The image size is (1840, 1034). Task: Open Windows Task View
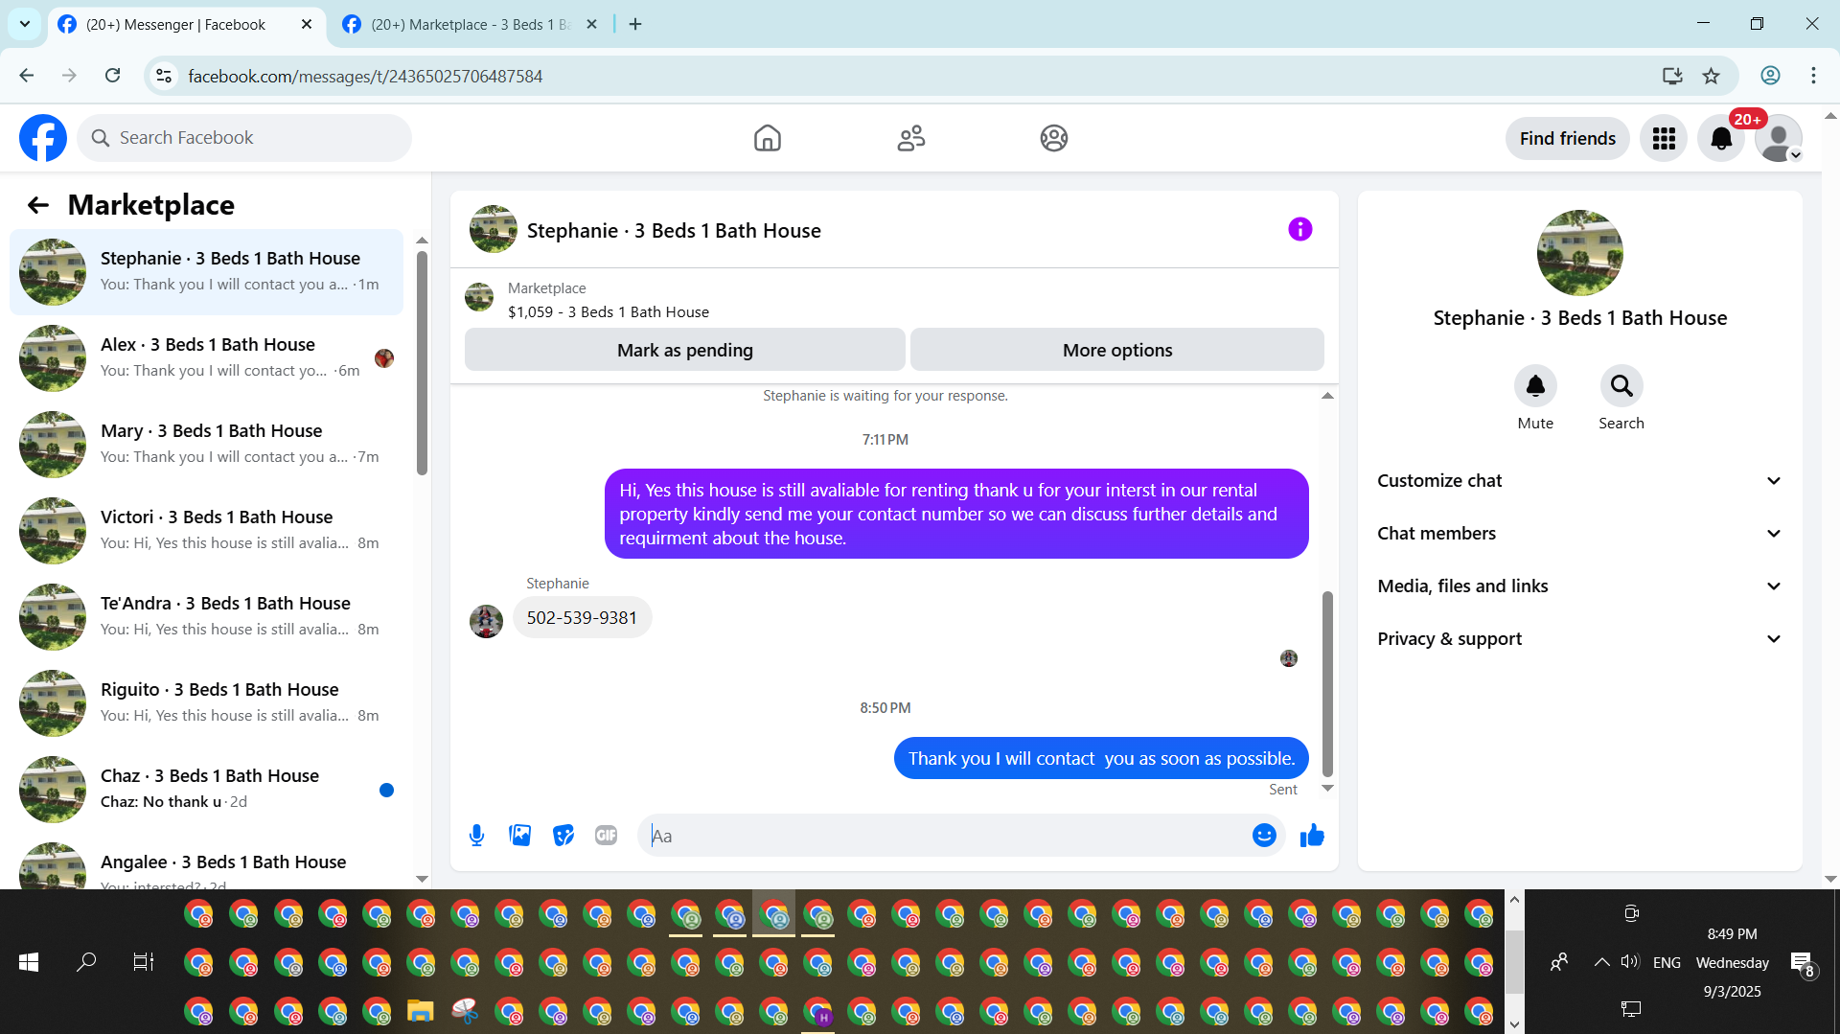click(x=144, y=961)
